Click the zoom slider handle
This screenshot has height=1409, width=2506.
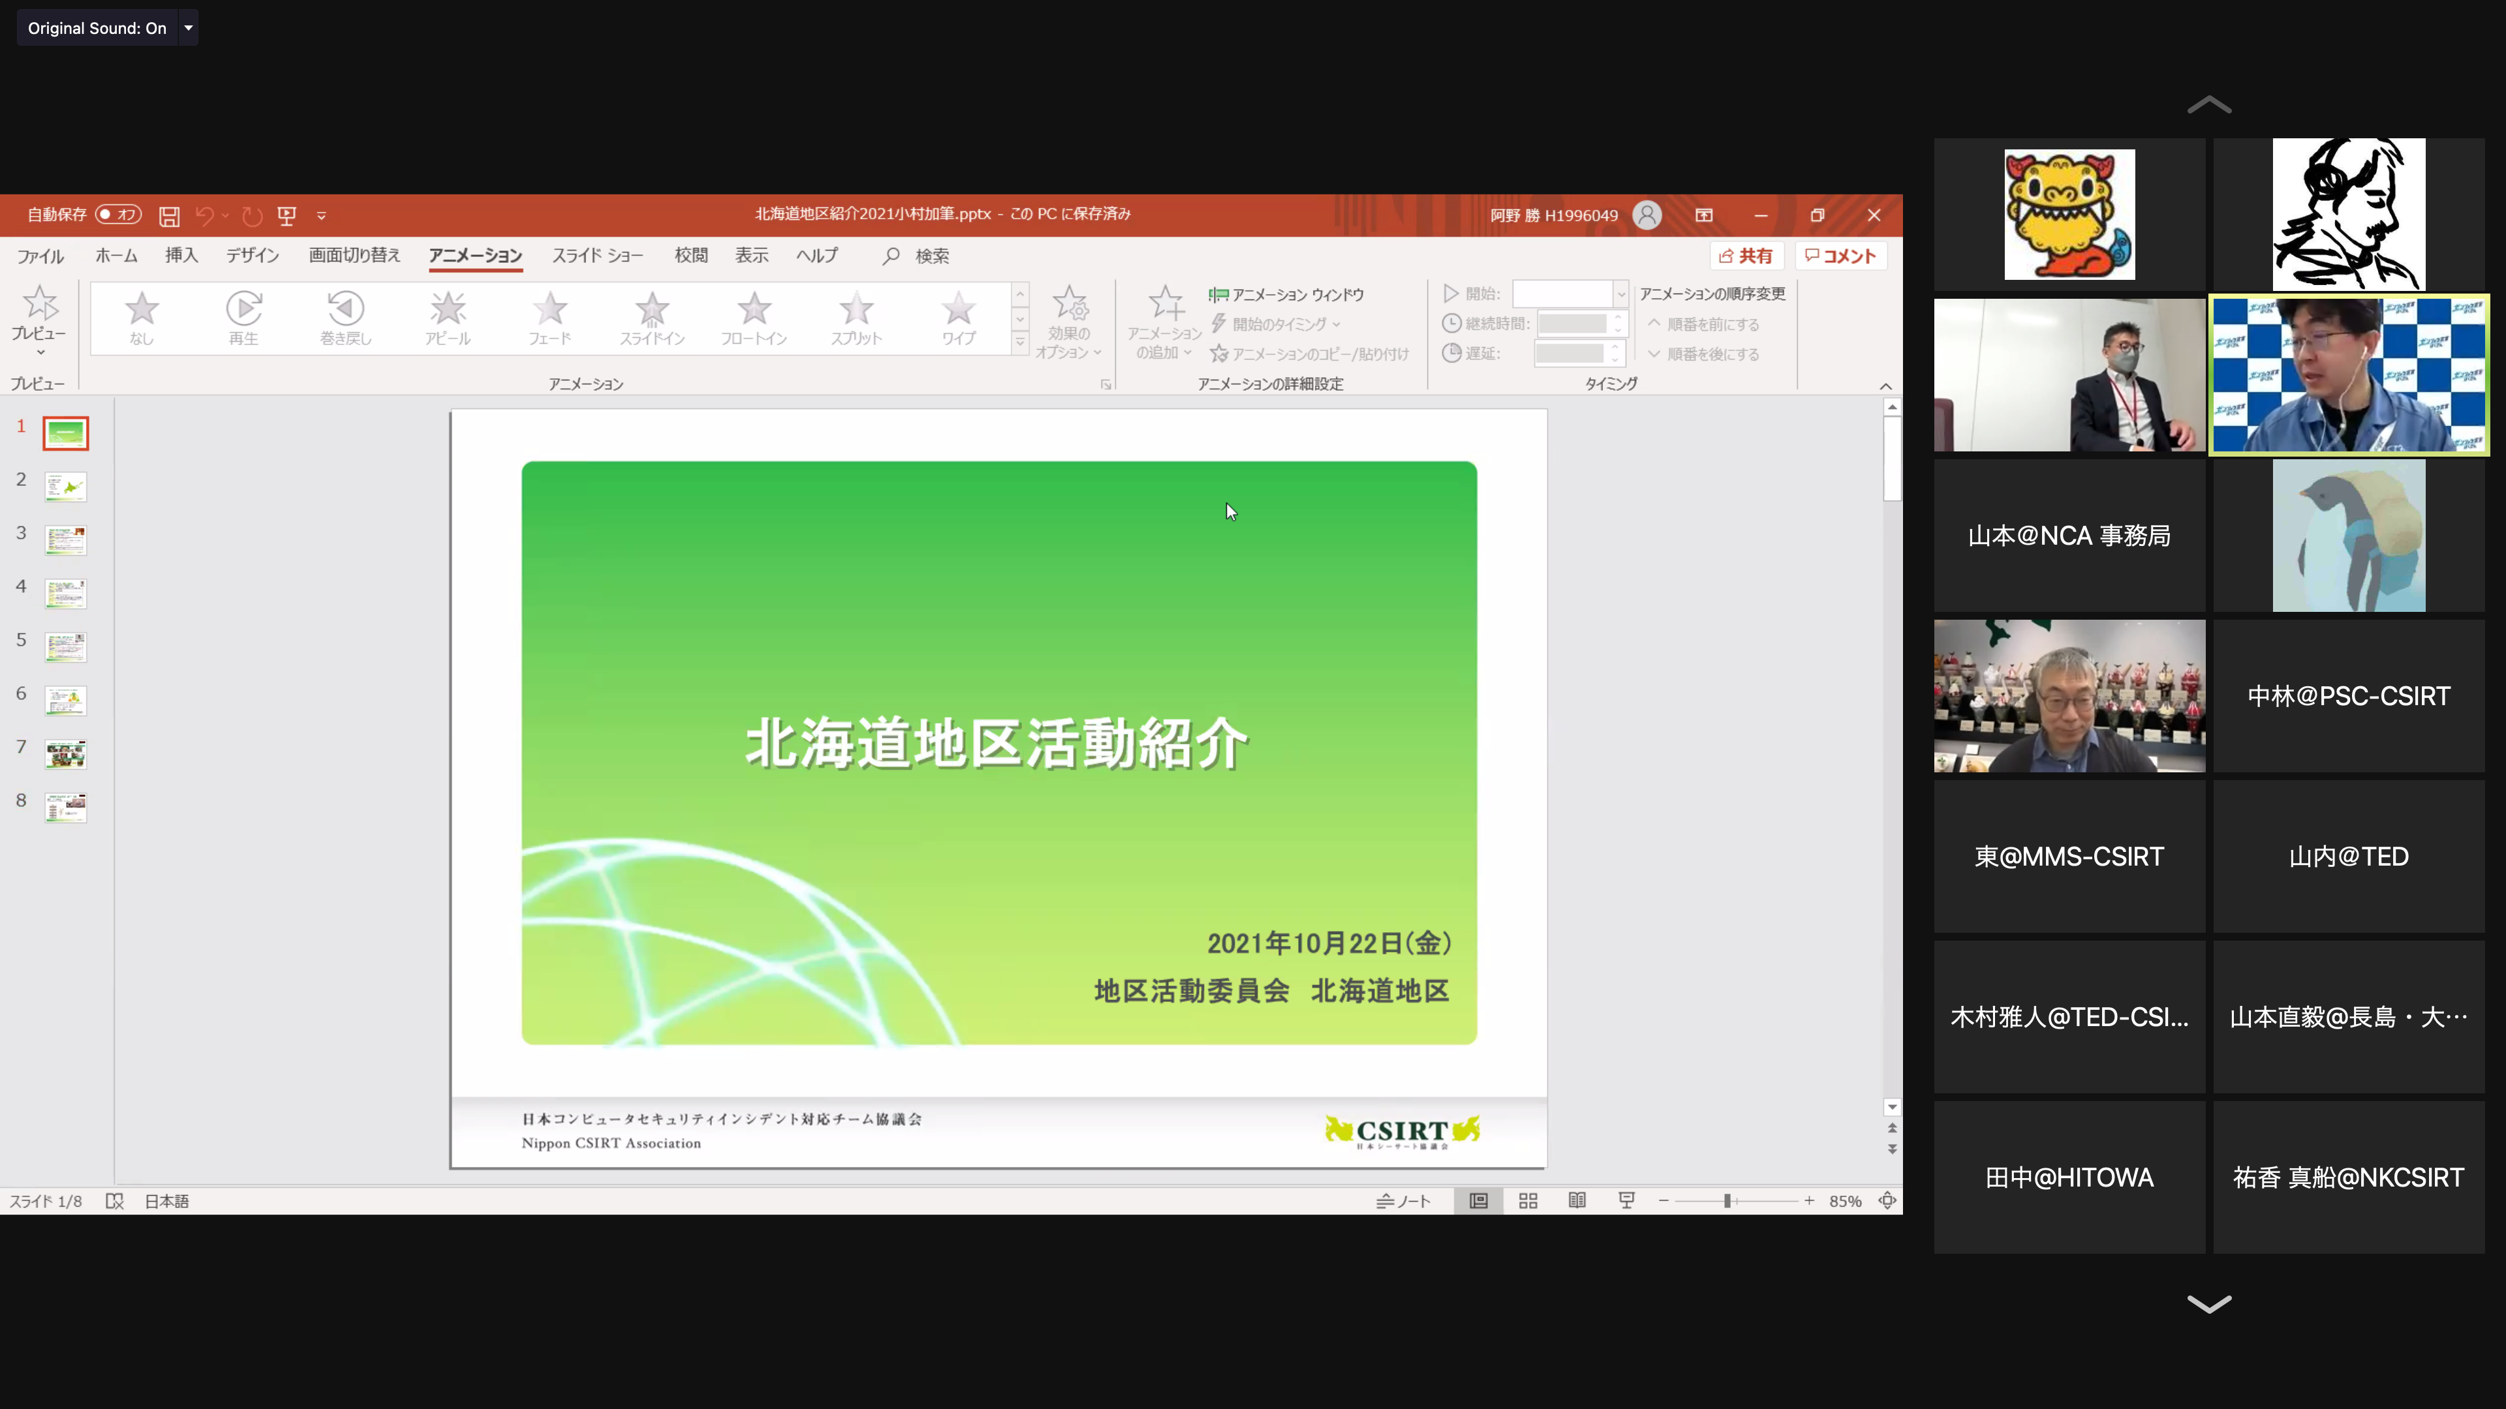coord(1727,1201)
